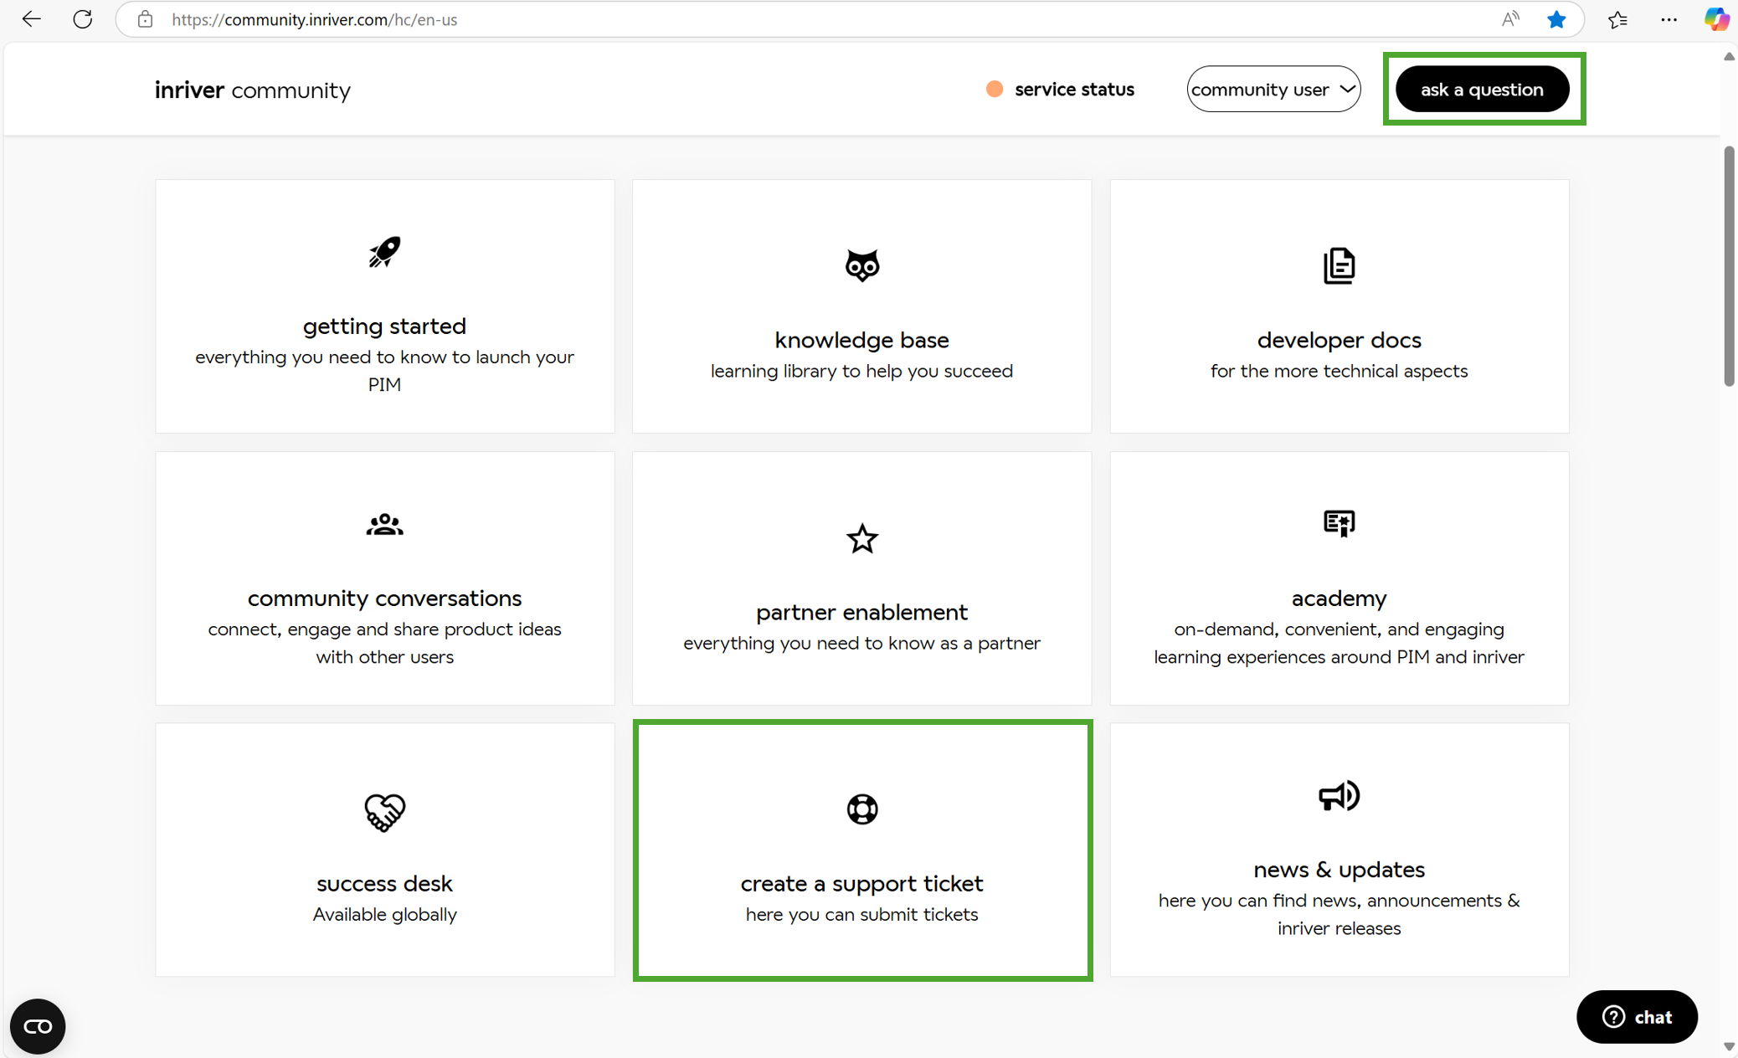This screenshot has width=1738, height=1058.
Task: Click the read aloud icon in address bar
Action: tap(1510, 19)
